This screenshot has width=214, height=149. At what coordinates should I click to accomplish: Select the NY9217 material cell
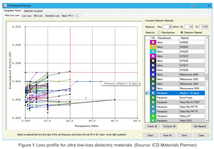(x=192, y=66)
